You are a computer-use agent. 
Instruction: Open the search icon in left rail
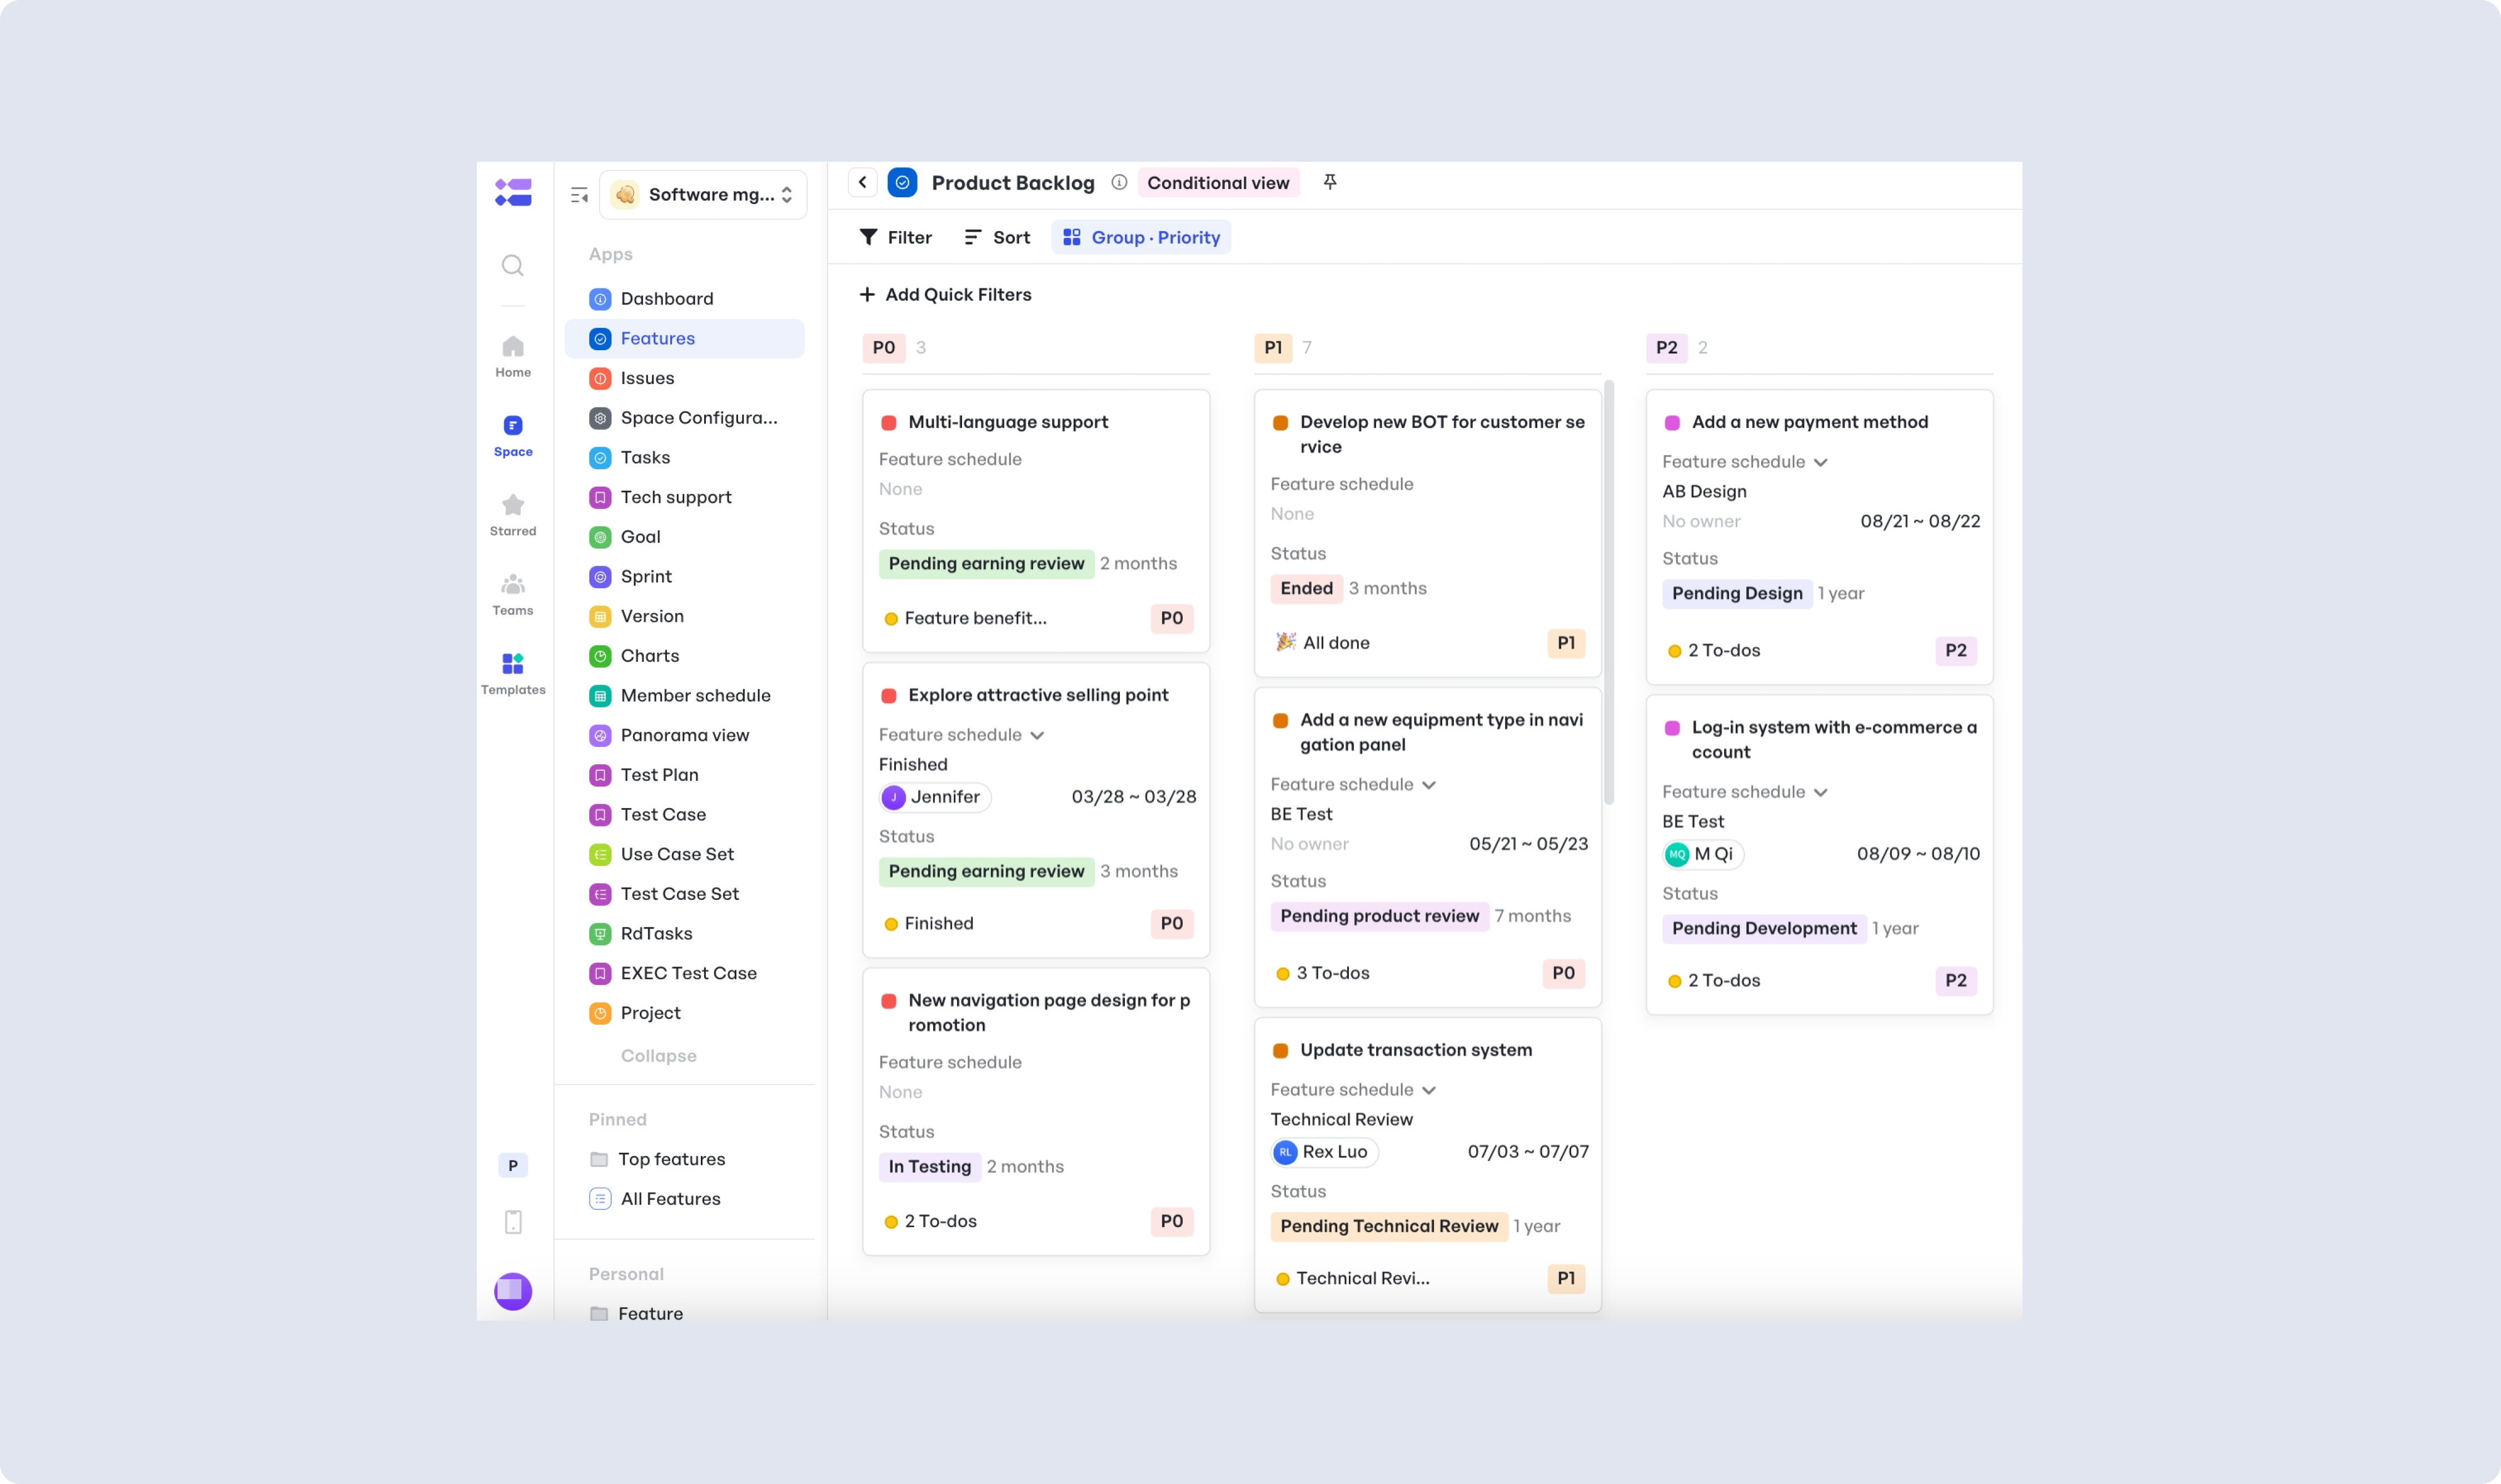pyautogui.click(x=512, y=265)
